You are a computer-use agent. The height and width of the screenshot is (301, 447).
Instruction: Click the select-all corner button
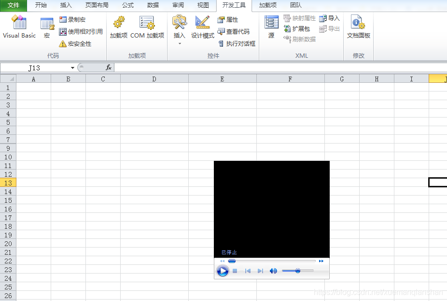tap(8, 79)
